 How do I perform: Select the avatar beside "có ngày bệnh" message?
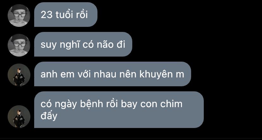point(19,117)
